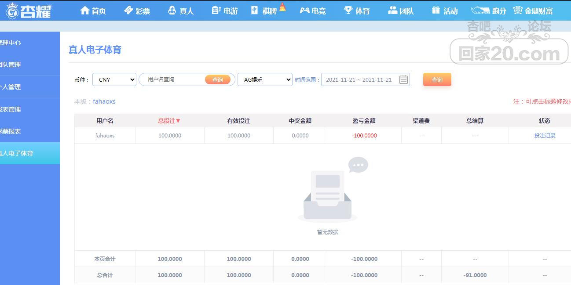Open the CNY currency dropdown
Viewport: 571px width, 285px height.
(x=114, y=79)
